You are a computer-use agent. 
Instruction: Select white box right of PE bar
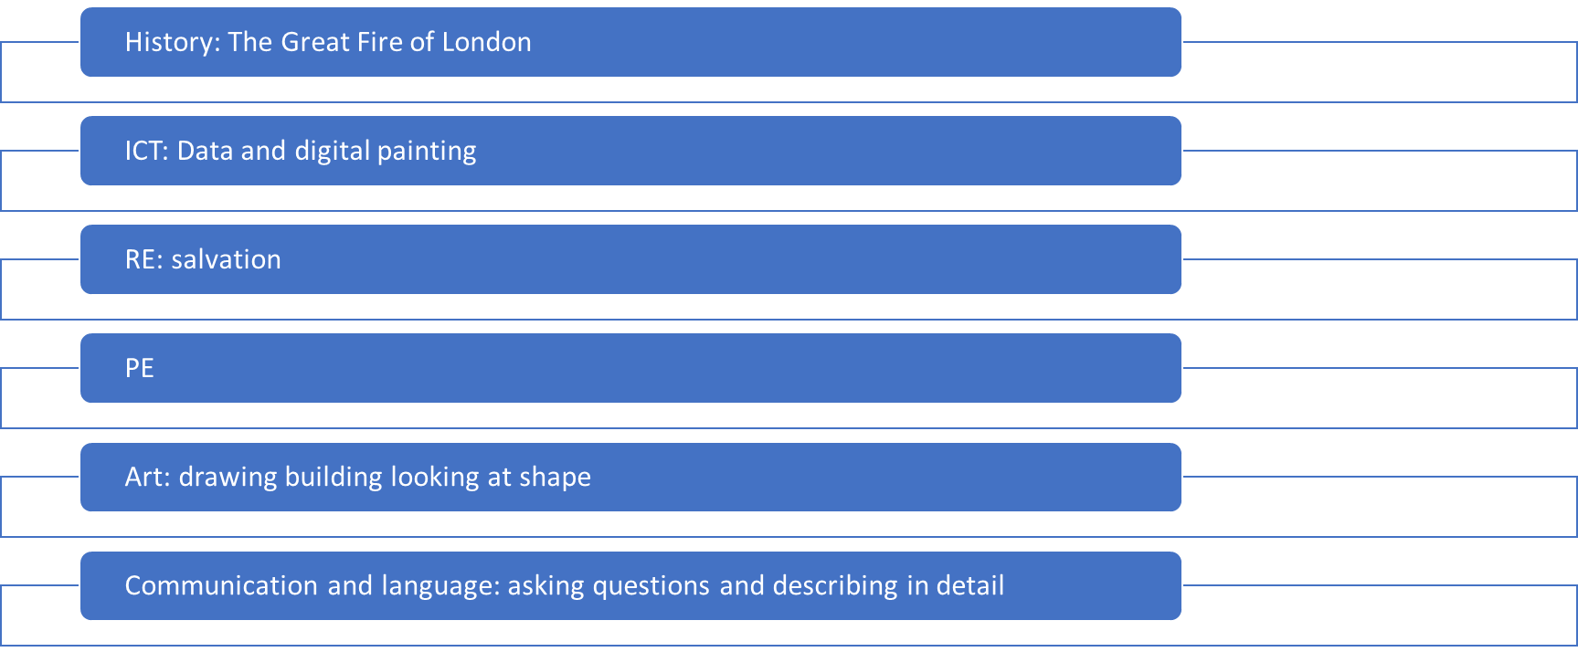1380,398
